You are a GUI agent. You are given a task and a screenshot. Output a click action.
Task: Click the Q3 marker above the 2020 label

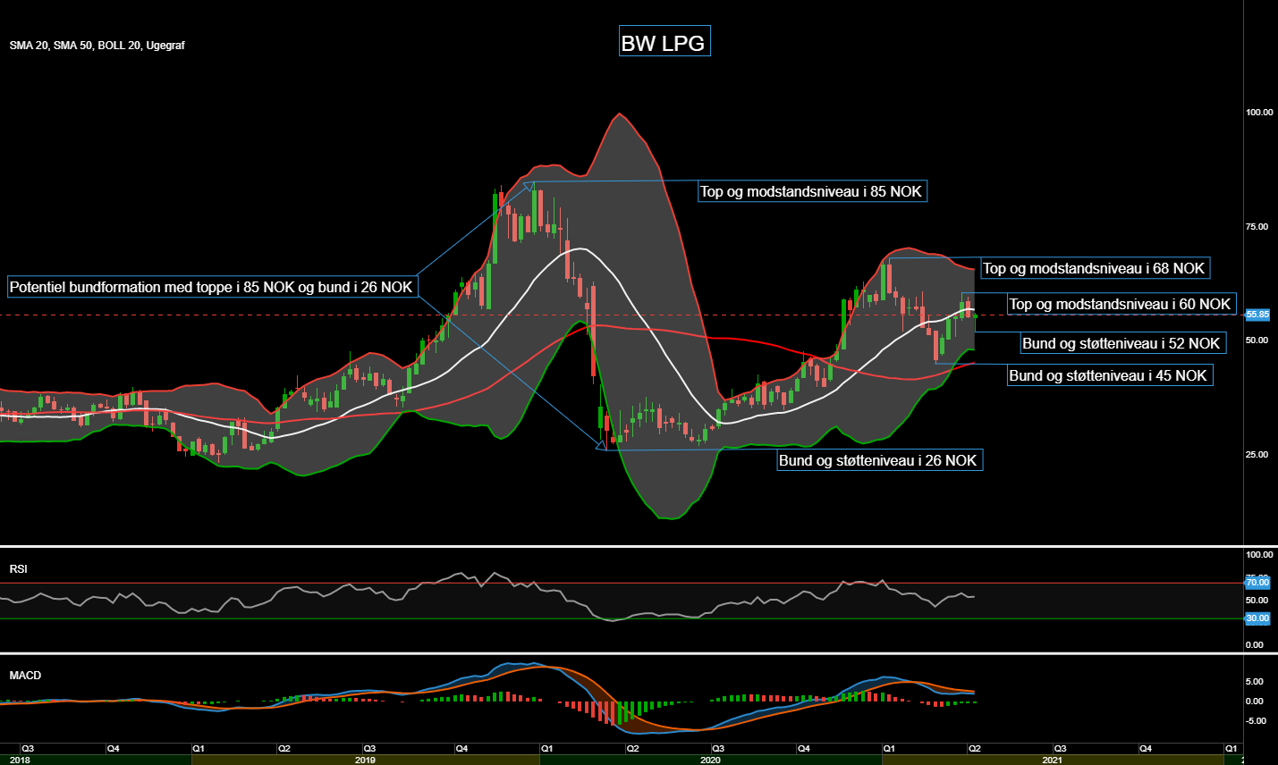pyautogui.click(x=717, y=749)
